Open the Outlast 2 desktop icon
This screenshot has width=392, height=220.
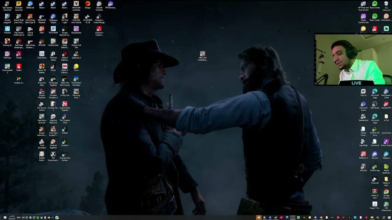click(65, 143)
